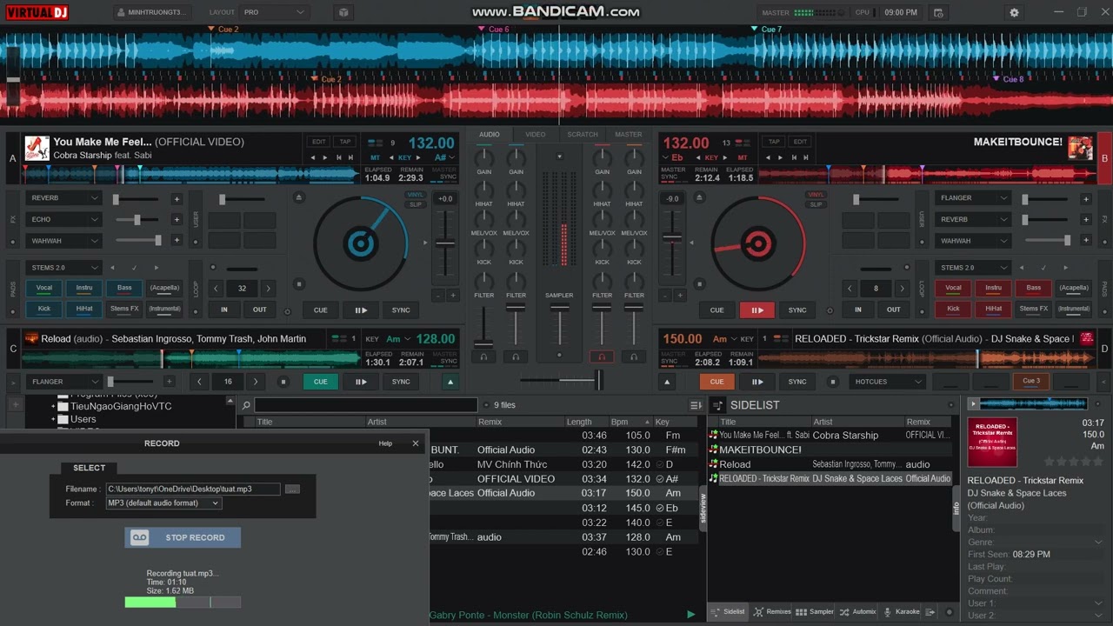Screen dimensions: 1113x626
Task: Click the search magnifier icon in browser
Action: pyautogui.click(x=246, y=405)
